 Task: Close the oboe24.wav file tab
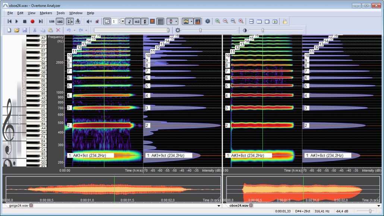(x=252, y=205)
